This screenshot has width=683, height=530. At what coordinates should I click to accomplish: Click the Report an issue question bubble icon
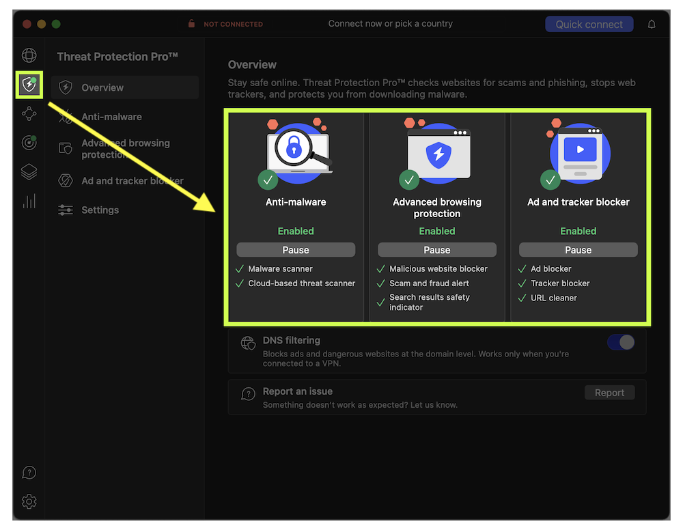[249, 394]
